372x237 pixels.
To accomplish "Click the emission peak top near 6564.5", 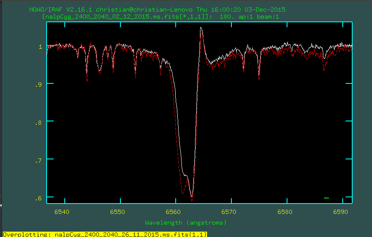I will (201, 28).
